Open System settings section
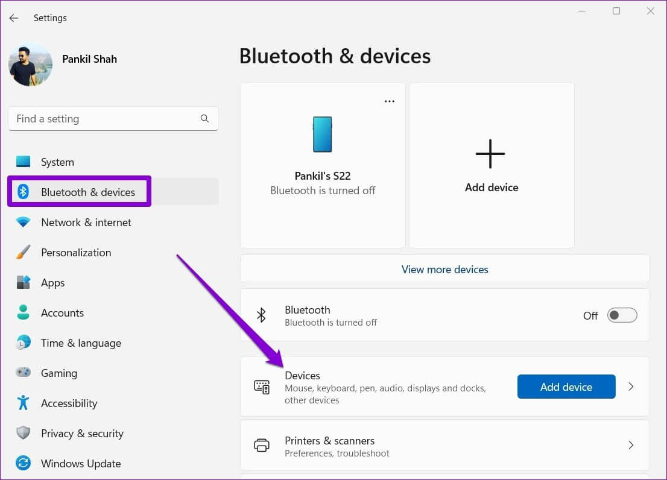The image size is (667, 480). click(113, 162)
